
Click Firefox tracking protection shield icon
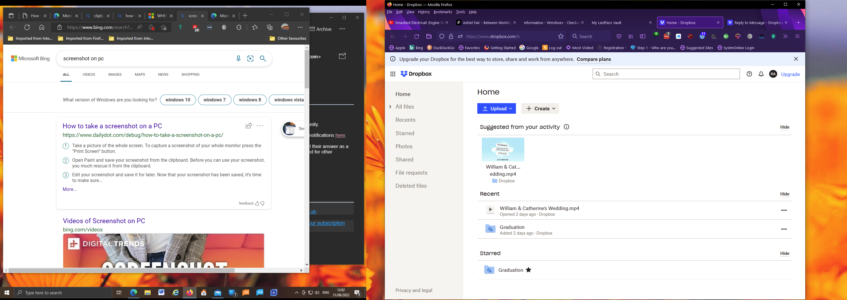[x=442, y=37]
